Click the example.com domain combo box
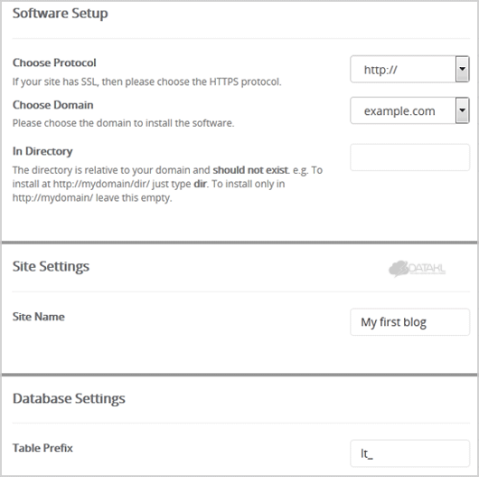This screenshot has width=479, height=477. (409, 110)
